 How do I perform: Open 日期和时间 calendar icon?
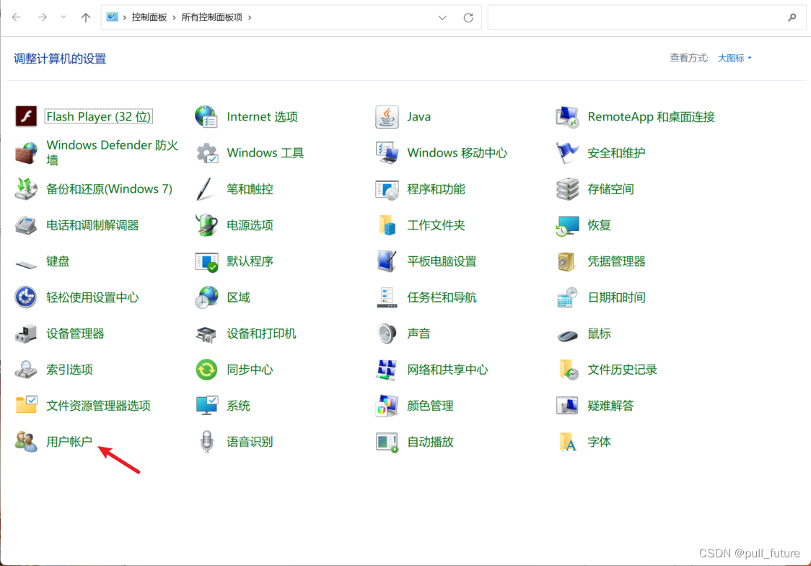[x=567, y=297]
